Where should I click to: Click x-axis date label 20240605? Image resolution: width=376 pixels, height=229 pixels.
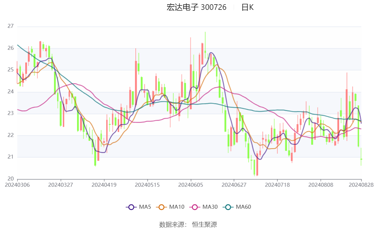click(x=191, y=185)
